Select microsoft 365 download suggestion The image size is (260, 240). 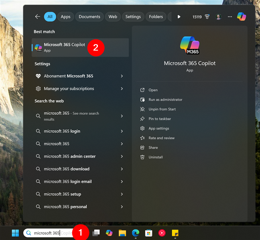(80, 169)
